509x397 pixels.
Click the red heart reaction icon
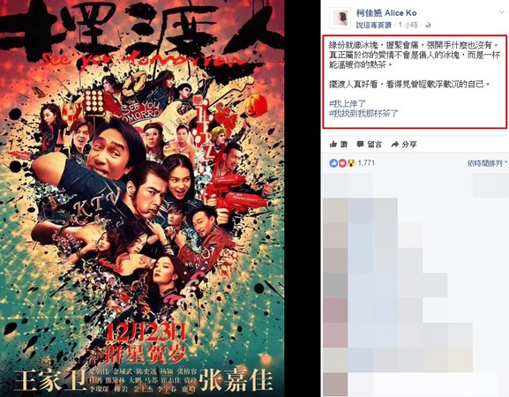(x=342, y=163)
